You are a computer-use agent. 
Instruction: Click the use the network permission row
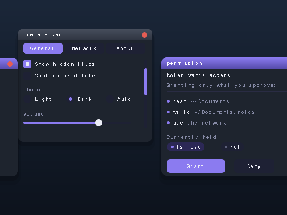pos(196,123)
